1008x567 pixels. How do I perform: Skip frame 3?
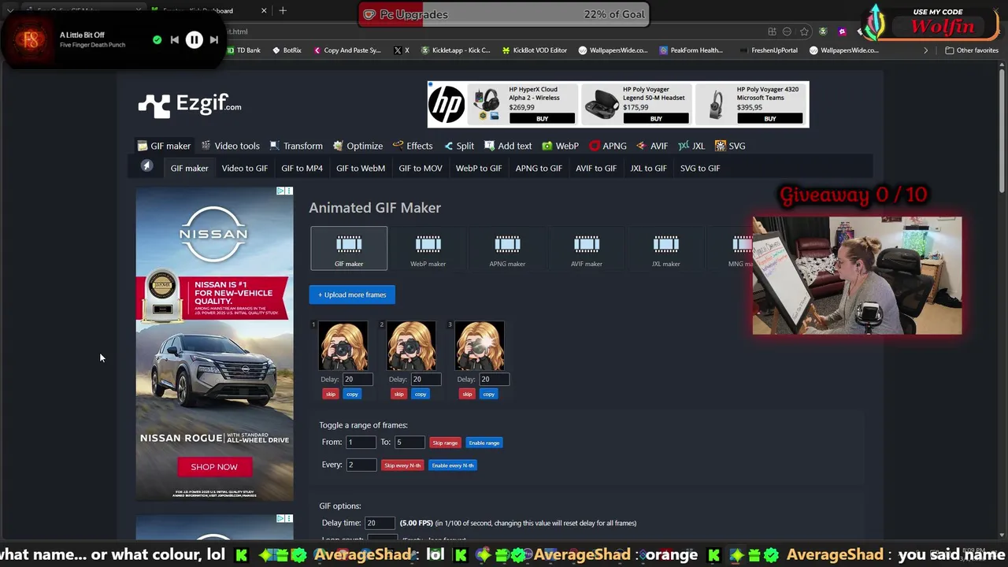[468, 394]
